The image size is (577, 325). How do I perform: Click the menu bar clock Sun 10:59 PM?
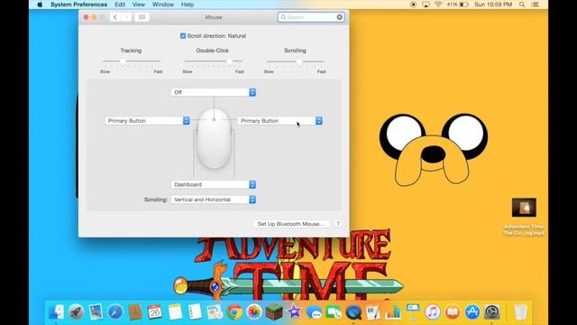(493, 5)
